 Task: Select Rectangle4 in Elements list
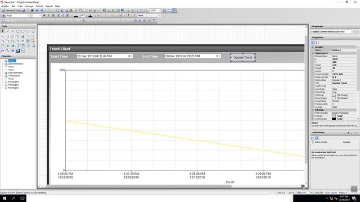(13, 81)
